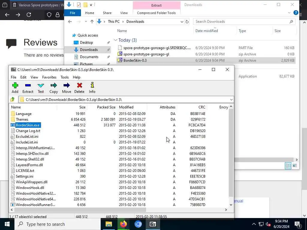307x230 pixels.
Task: Click the Copy tool in 7-Zip
Action: tap(53, 88)
